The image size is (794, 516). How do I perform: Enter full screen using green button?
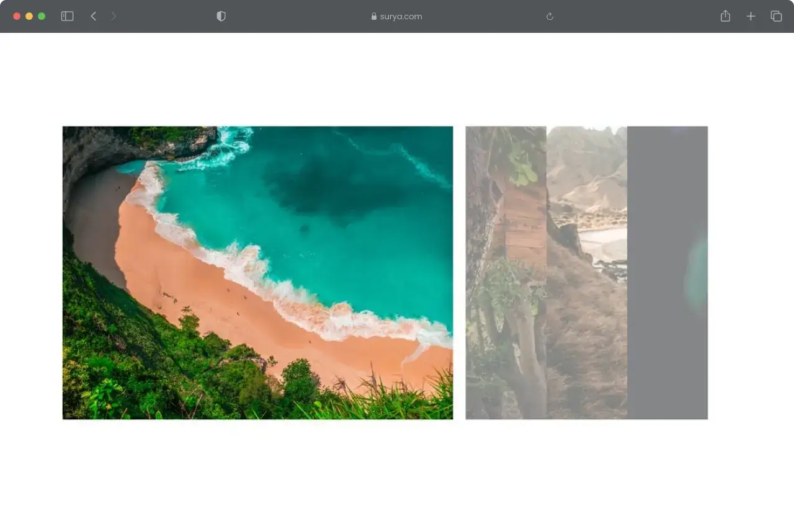click(42, 16)
